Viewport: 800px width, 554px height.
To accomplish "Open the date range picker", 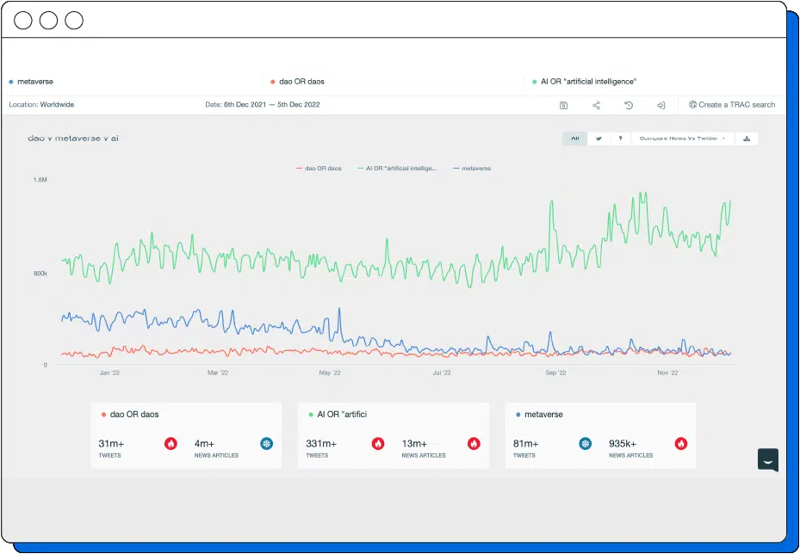I will (x=263, y=105).
